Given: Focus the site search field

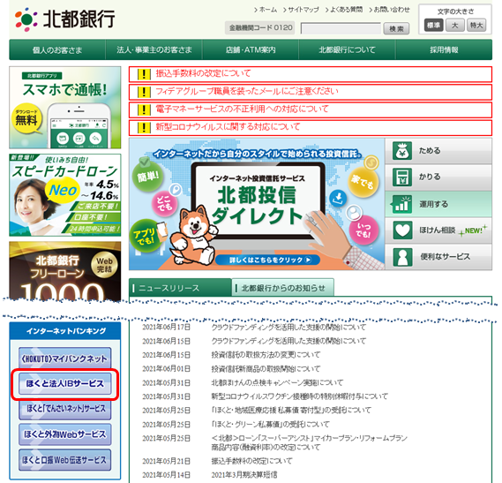Looking at the screenshot, I should (341, 28).
